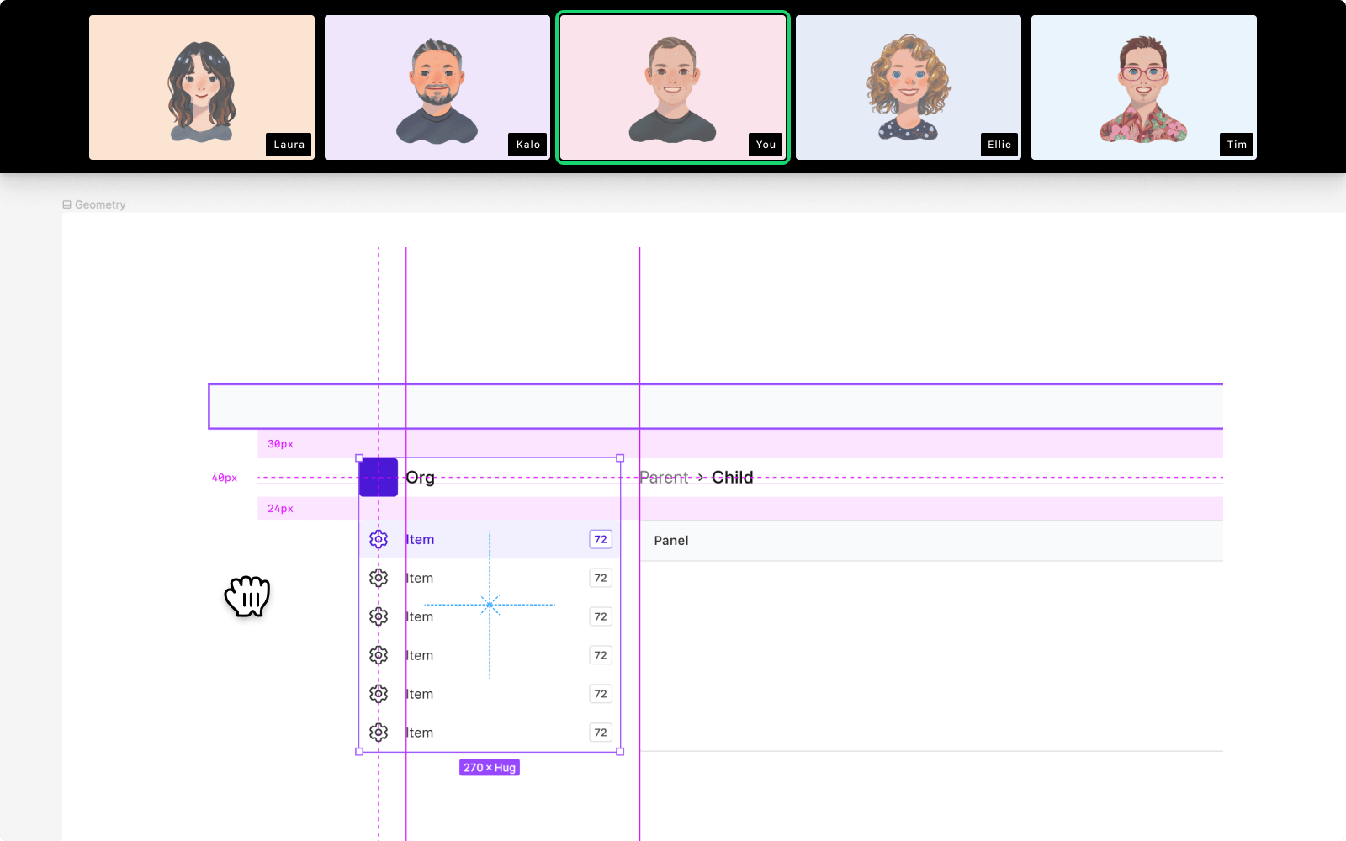Click the 270 × Hug size label

tap(490, 768)
